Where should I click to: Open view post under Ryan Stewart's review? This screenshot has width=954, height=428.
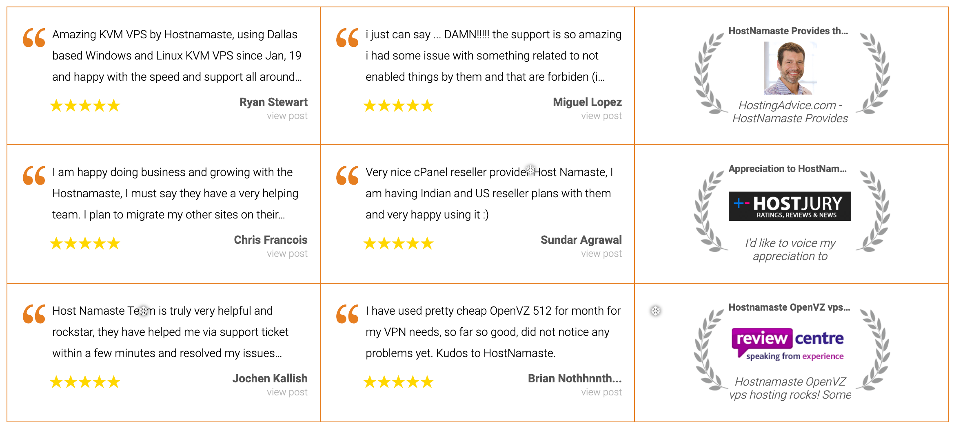[287, 116]
